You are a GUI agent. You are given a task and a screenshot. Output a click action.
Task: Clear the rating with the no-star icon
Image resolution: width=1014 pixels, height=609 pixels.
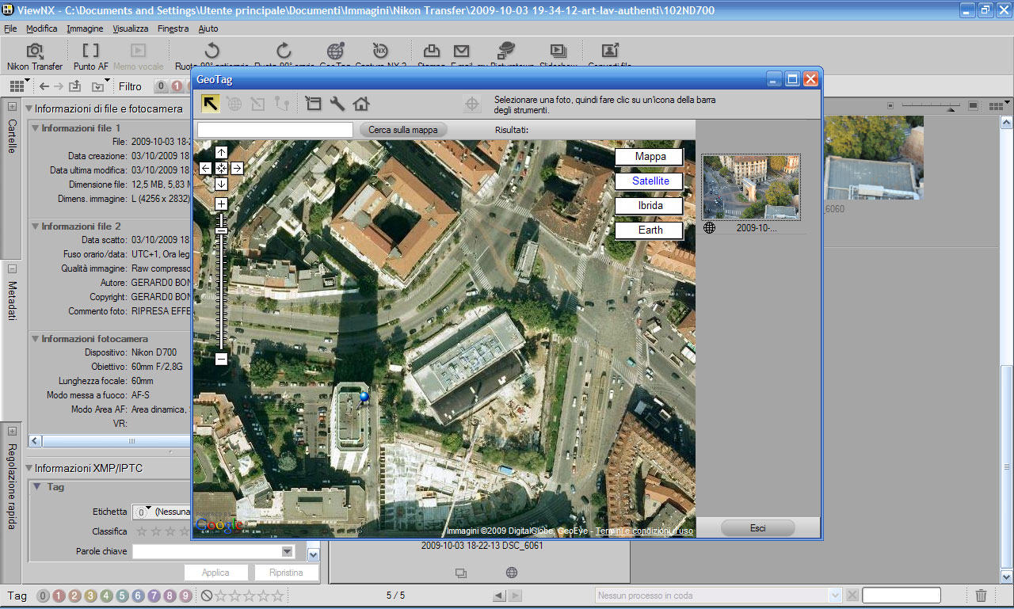coord(206,596)
